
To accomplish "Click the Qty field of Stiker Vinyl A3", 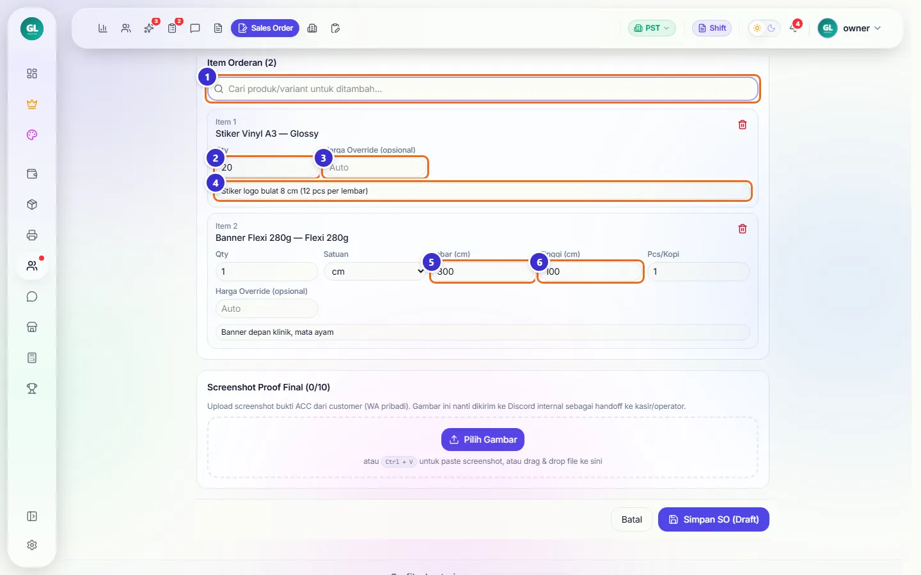I will pos(267,167).
